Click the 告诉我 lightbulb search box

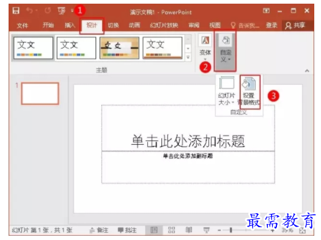pyautogui.click(x=245, y=26)
